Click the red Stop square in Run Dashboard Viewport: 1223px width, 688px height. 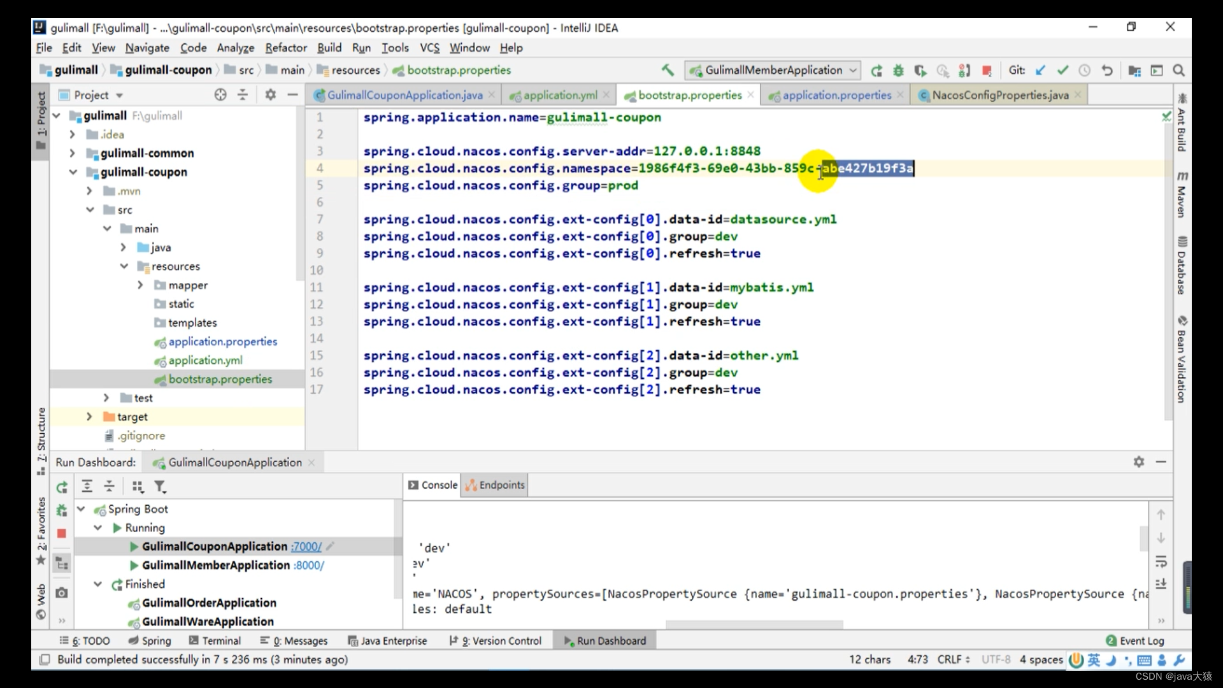point(62,533)
